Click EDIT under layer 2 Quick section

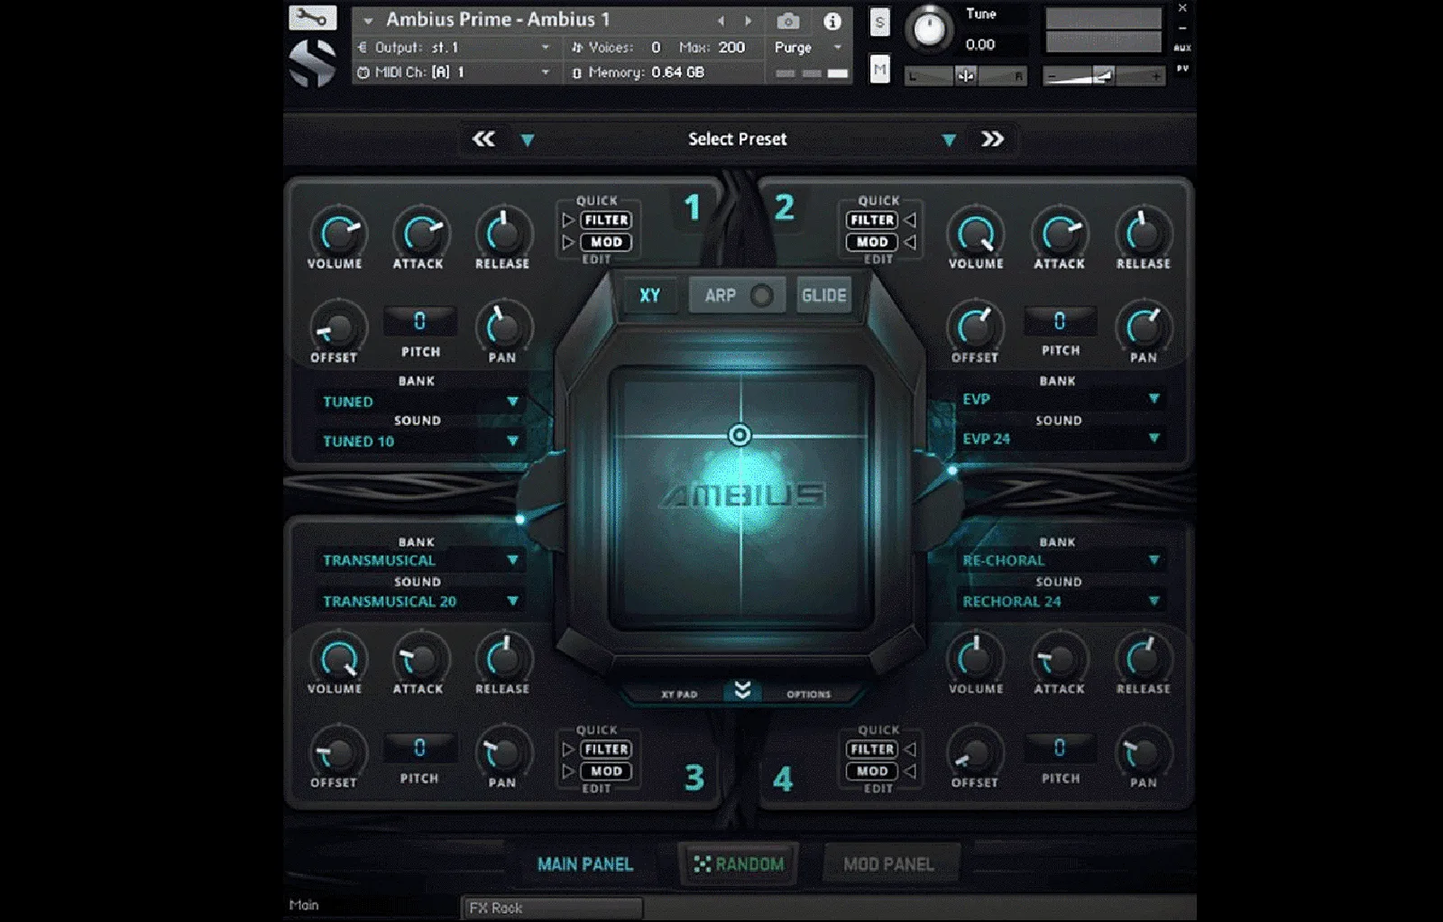point(878,260)
